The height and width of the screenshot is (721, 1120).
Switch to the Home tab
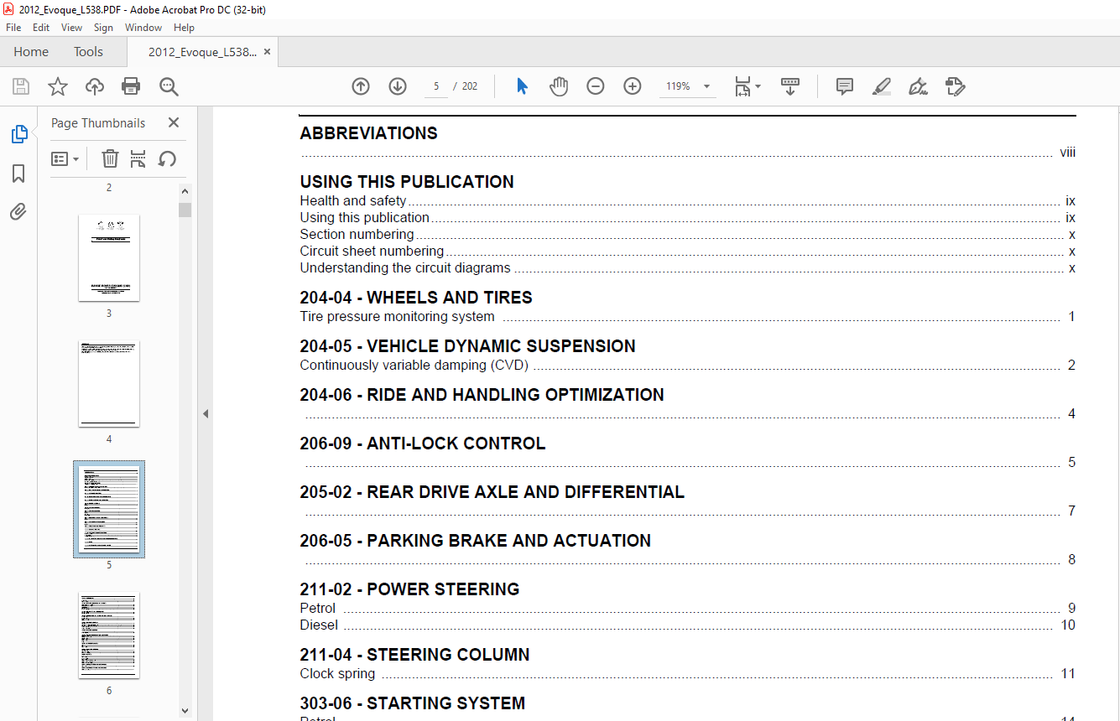click(31, 52)
